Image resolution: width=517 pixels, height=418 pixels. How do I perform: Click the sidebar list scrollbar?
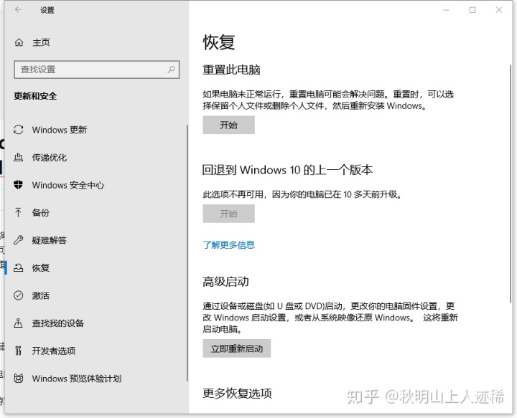(187, 253)
